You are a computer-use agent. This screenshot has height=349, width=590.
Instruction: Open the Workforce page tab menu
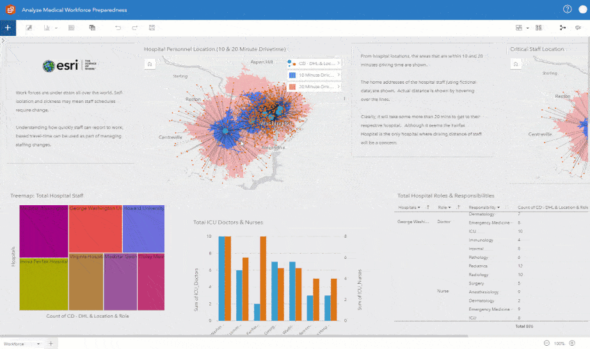click(x=38, y=344)
